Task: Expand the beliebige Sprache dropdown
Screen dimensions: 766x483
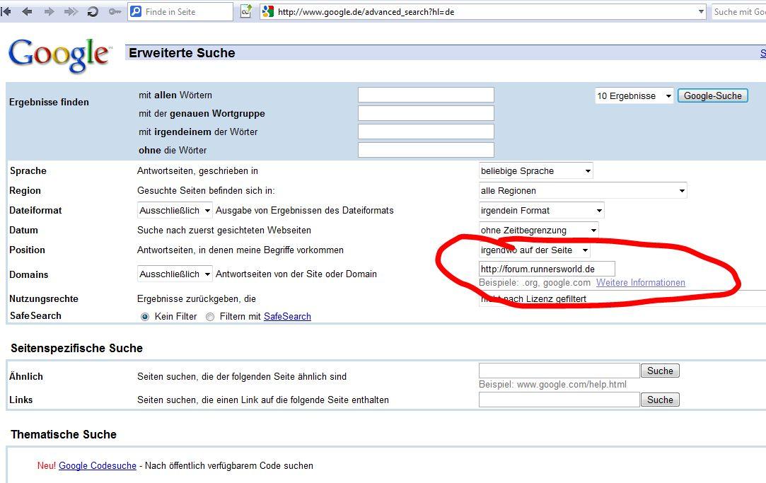Action: (x=536, y=171)
